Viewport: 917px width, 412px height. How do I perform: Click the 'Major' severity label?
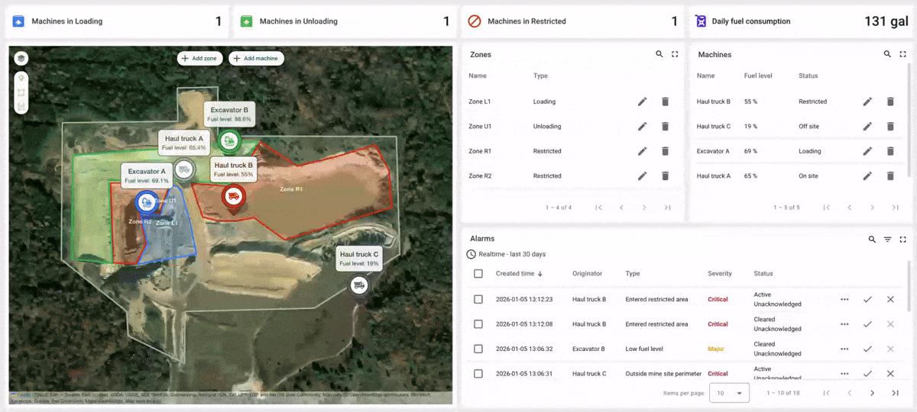click(715, 349)
